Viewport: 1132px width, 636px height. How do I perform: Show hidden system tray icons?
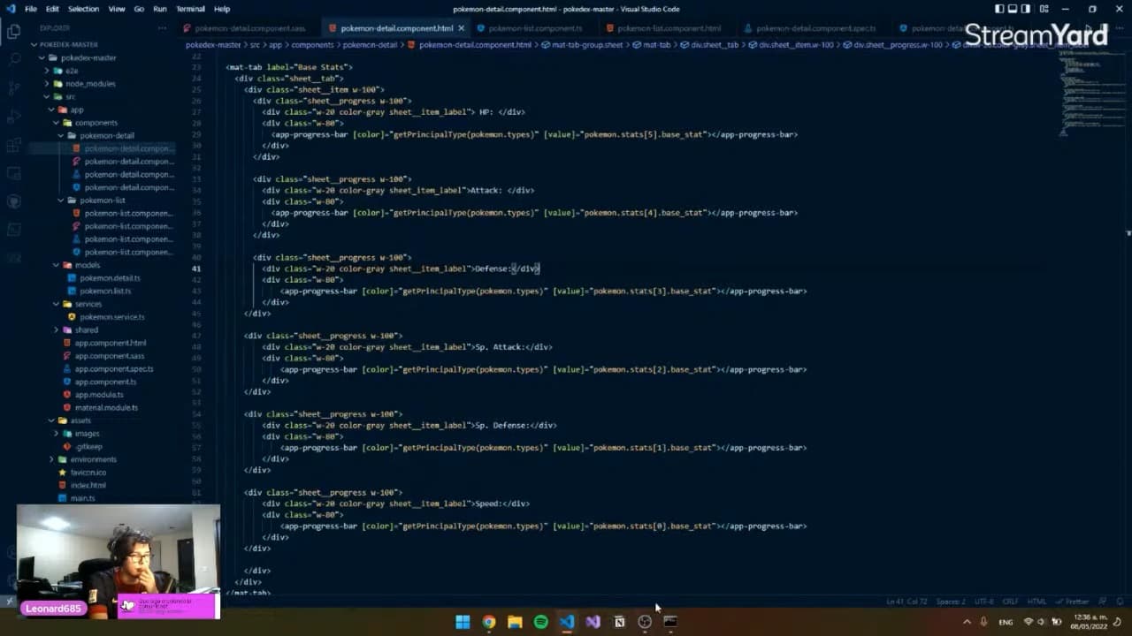click(x=967, y=622)
